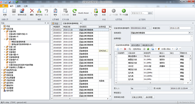195x104 pixels.
Task: Expand the 设备入库 tree folder
Action: (4, 47)
